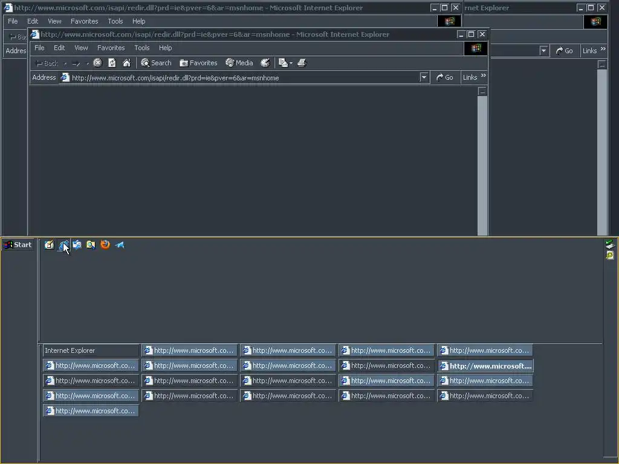Screen dimensions: 619x464
Task: Launch Internet Explorer from the Quick Launch bar
Action: click(x=63, y=245)
